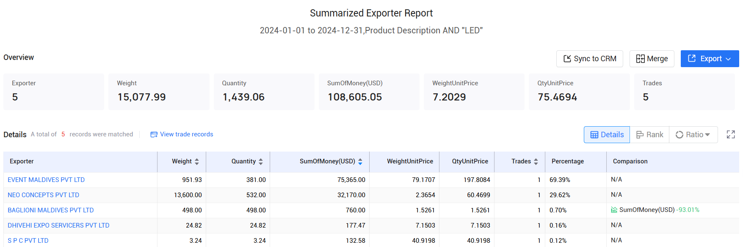Image resolution: width=743 pixels, height=247 pixels.
Task: Click the 0.16% percentage cell
Action: pyautogui.click(x=576, y=225)
